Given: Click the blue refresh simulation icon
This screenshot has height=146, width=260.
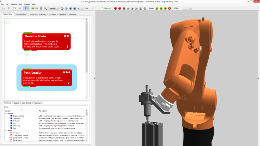Looking at the screenshot, I should pyautogui.click(x=62, y=8).
